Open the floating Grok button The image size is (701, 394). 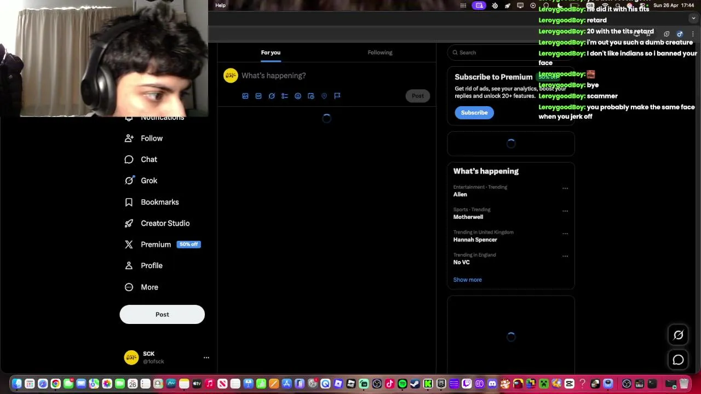tap(678, 335)
